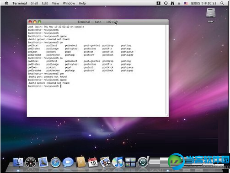The image size is (230, 173).
Task: Click the "-bash: pon: command not found" line
Action: 47,77
